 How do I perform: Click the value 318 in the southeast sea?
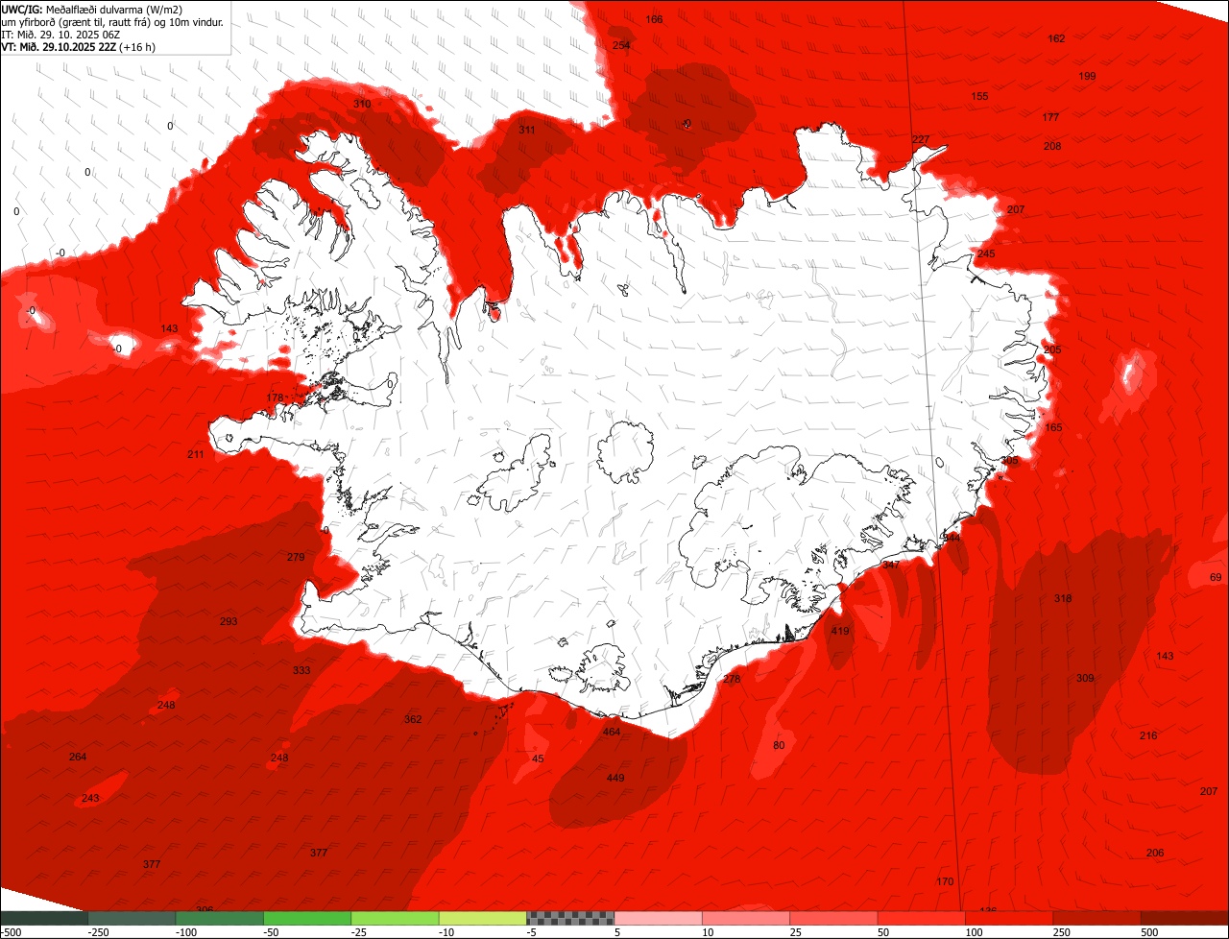[1063, 598]
